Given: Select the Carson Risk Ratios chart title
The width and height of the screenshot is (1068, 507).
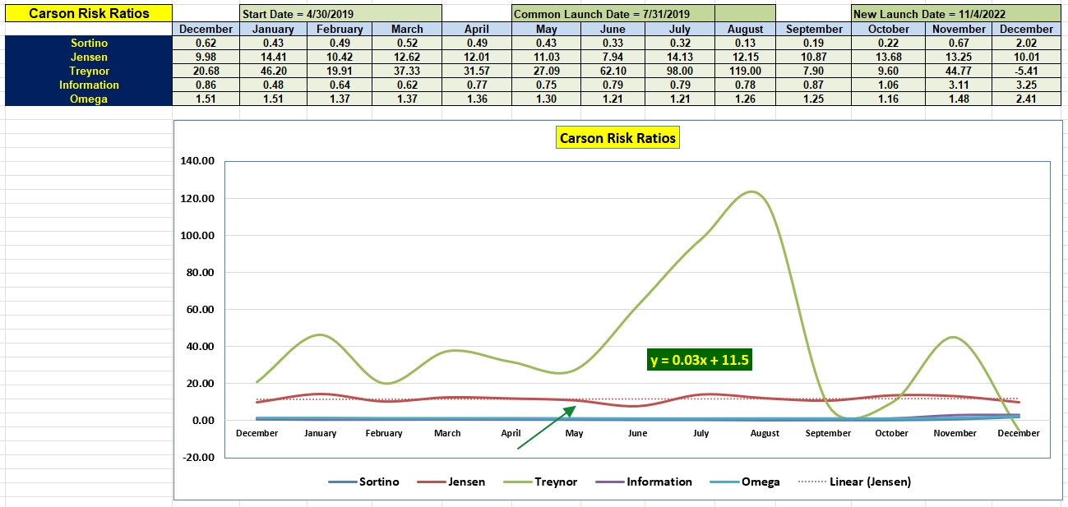Looking at the screenshot, I should pyautogui.click(x=617, y=138).
